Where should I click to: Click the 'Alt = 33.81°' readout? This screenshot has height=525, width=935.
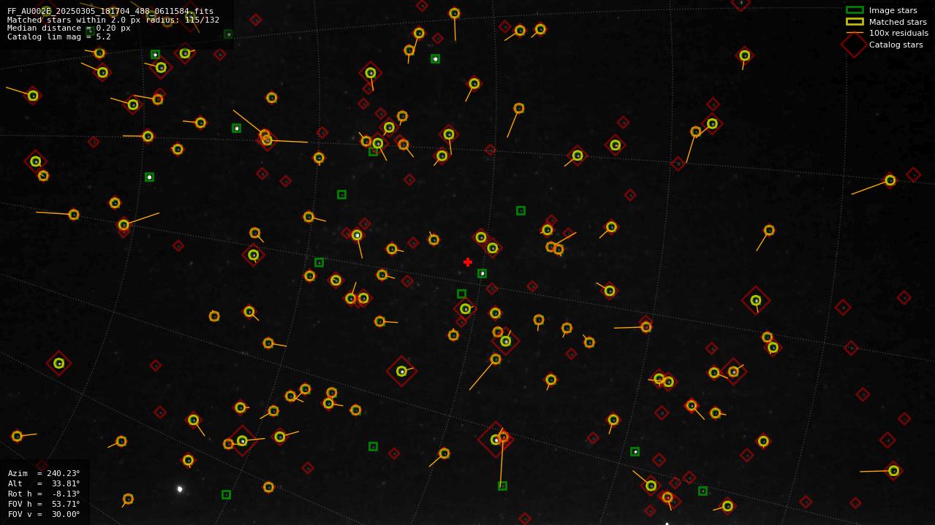coord(44,483)
